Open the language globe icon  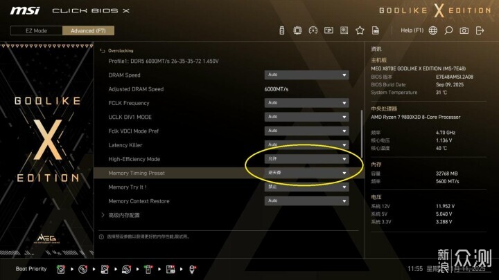pyautogui.click(x=432, y=30)
